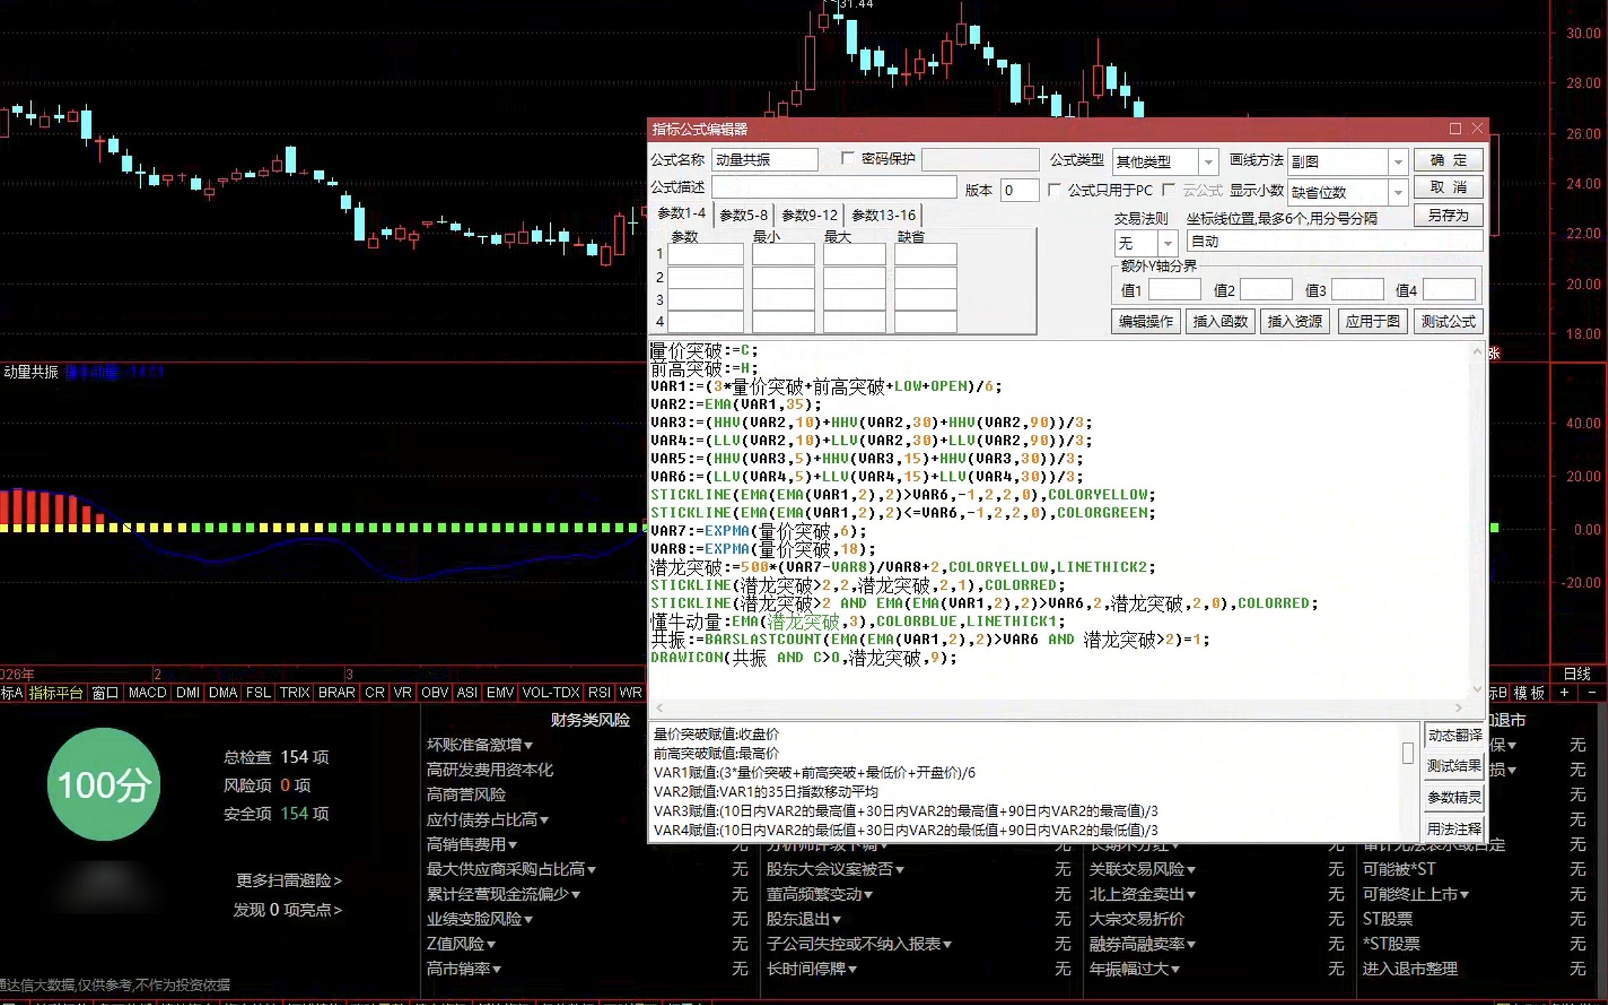Screen dimensions: 1608x1005
Task: Click parameter row 1 name field
Action: click(x=705, y=254)
